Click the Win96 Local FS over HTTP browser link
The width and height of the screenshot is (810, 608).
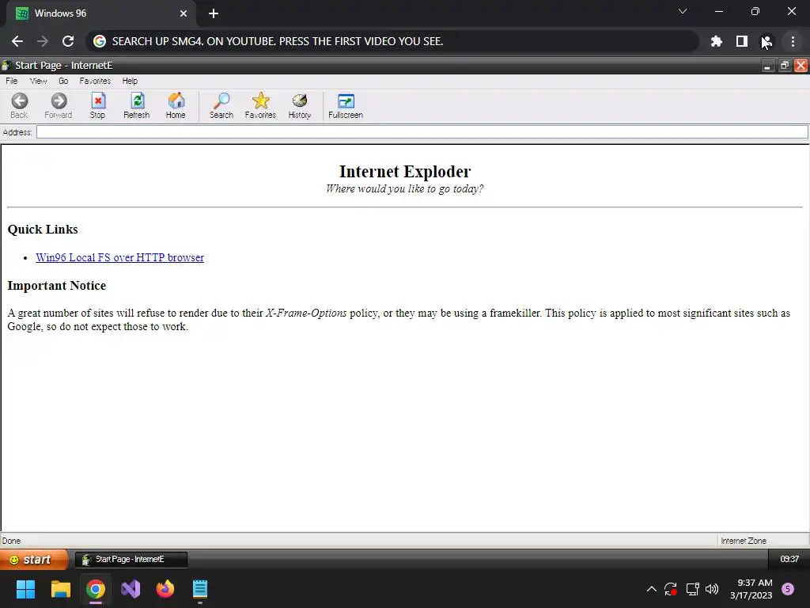pos(120,257)
